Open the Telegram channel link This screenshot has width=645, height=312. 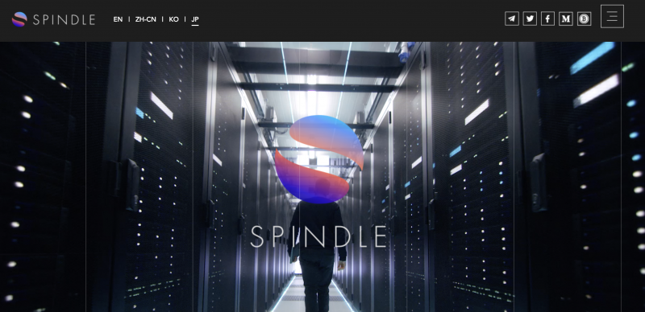click(x=512, y=18)
